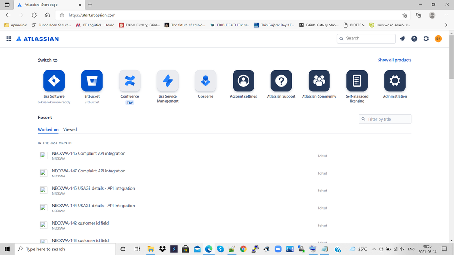Open the How we re-source bookmark
Image resolution: width=454 pixels, height=255 pixels.
click(x=390, y=25)
